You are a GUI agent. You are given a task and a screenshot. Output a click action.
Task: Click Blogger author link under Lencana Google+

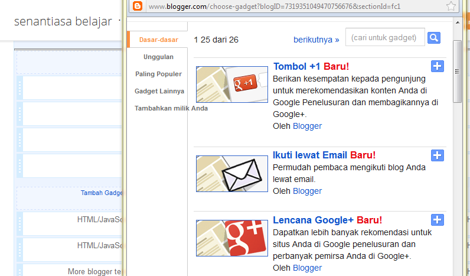click(x=307, y=268)
